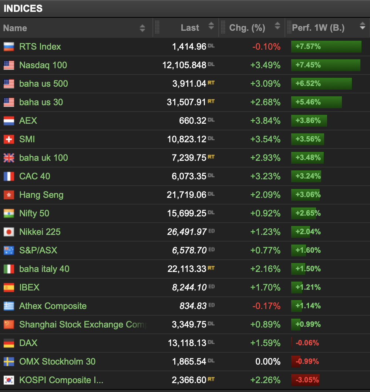370x392 pixels.
Task: Sort the table by Name column arrows
Action: [142, 28]
